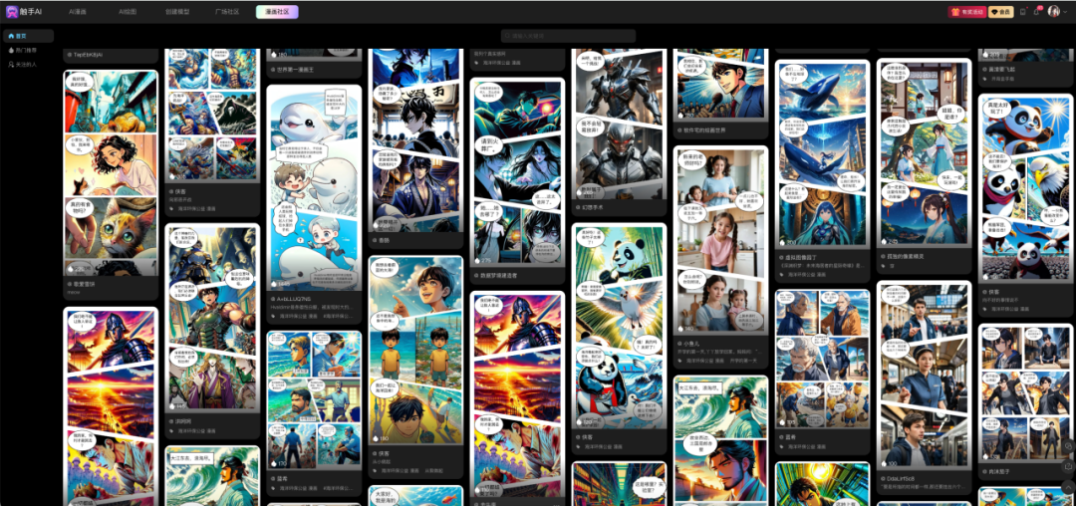
Task: Select the highlighted 漫画社区 tab
Action: [275, 12]
